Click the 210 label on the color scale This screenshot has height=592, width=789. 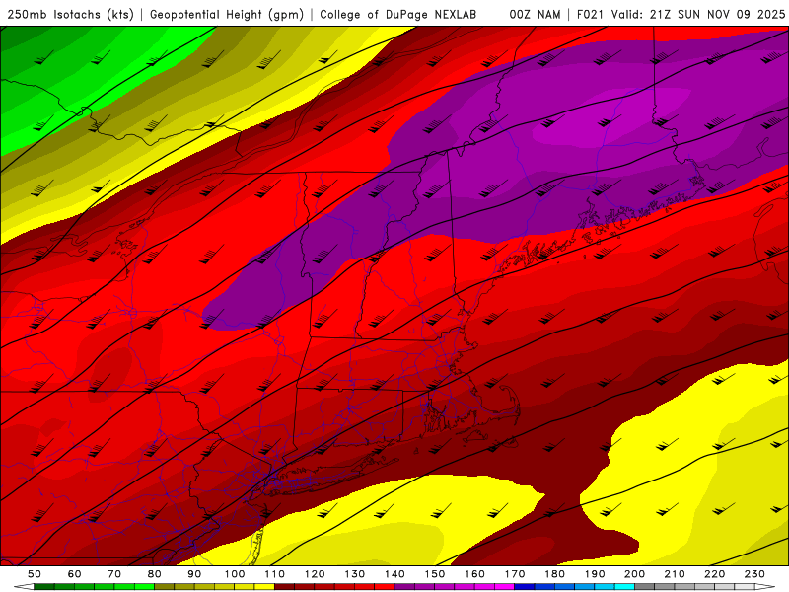click(x=675, y=574)
